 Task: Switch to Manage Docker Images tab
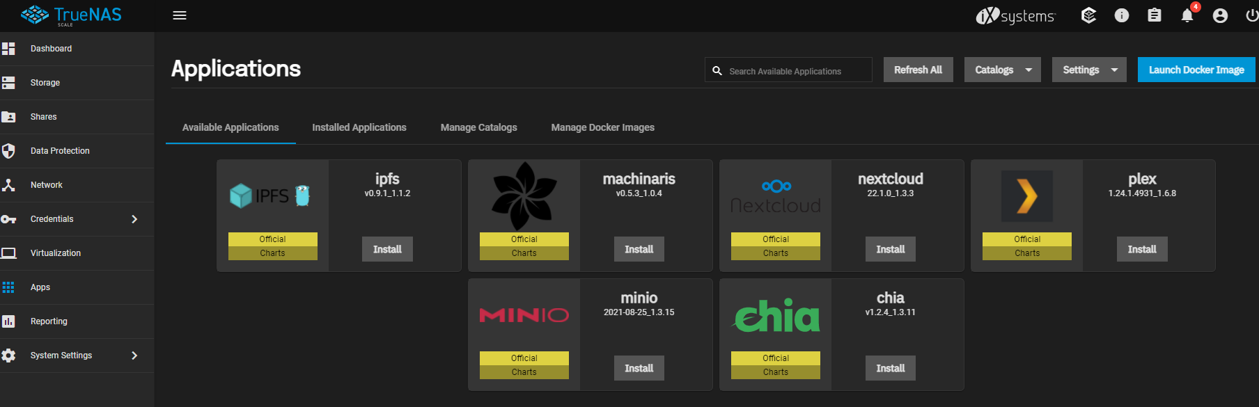pos(603,127)
